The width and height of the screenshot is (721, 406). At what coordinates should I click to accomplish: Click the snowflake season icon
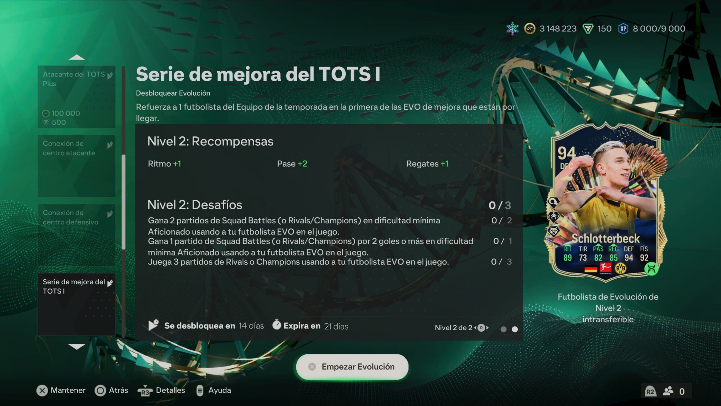click(x=512, y=29)
